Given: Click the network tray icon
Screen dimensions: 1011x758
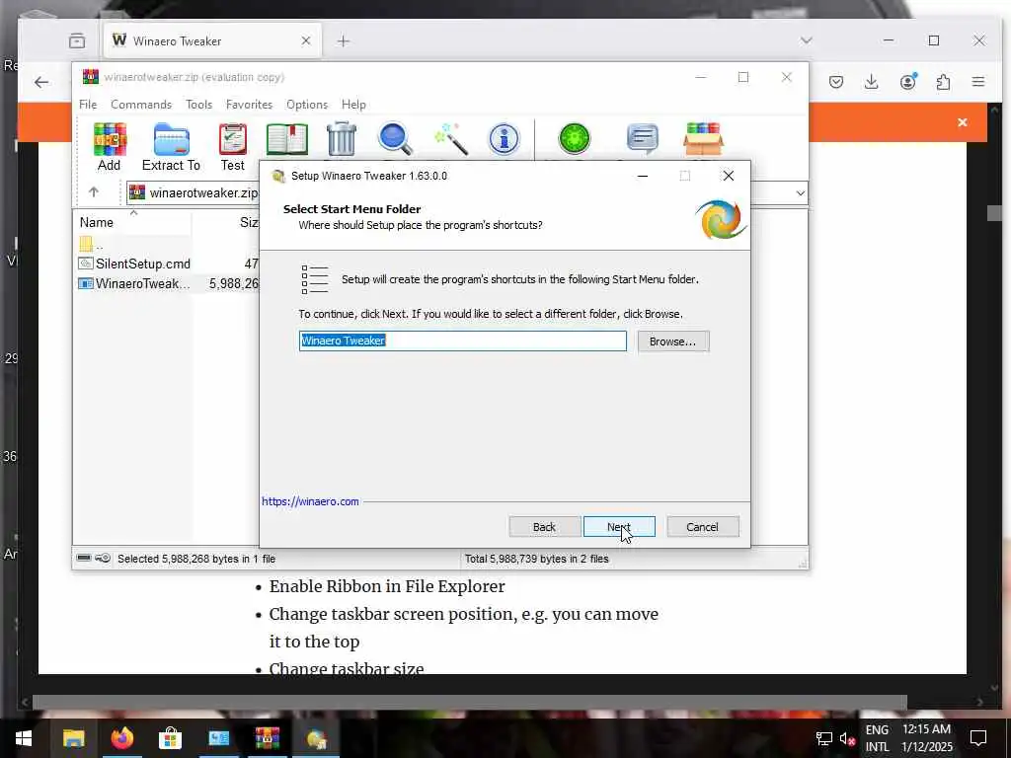Looking at the screenshot, I should (823, 738).
